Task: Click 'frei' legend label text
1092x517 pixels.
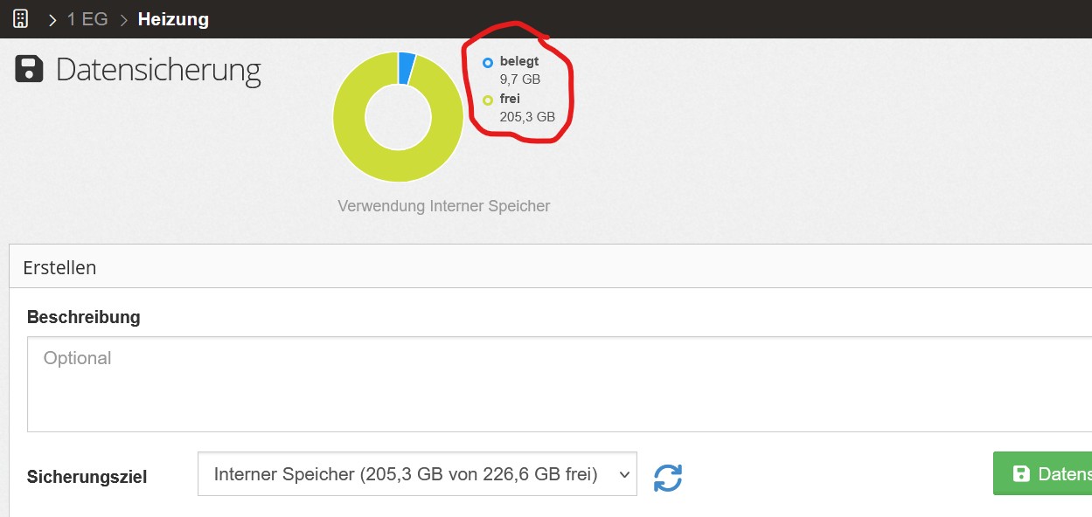Action: point(510,99)
